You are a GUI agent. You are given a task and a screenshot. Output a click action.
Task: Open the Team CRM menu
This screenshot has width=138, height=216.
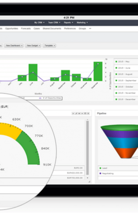pyautogui.click(x=54, y=22)
